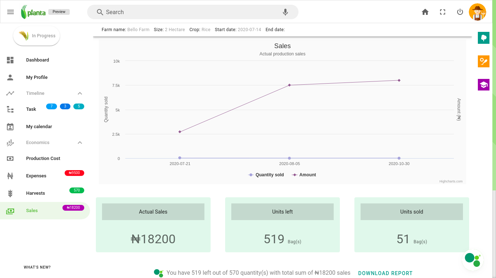Click the Production Cost money icon

coord(10,159)
